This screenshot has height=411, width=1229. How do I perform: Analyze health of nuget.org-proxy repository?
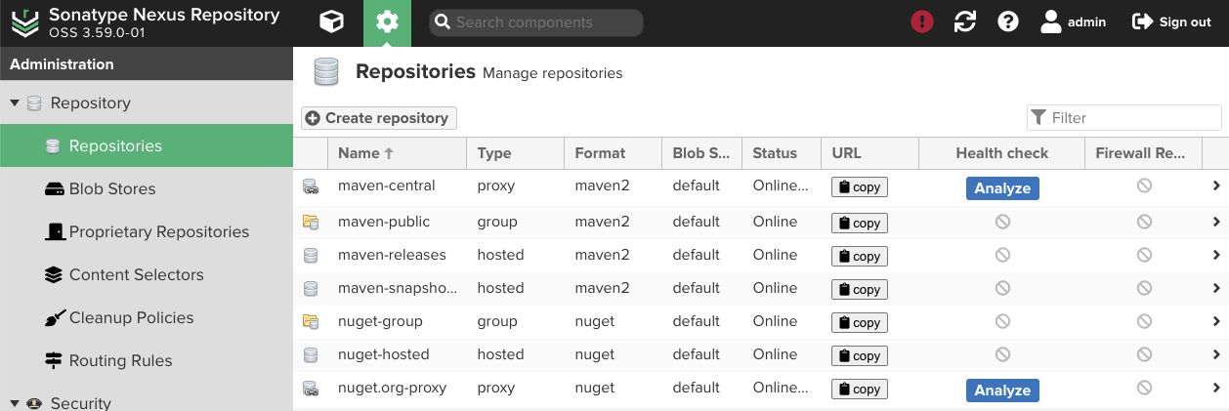click(1002, 390)
